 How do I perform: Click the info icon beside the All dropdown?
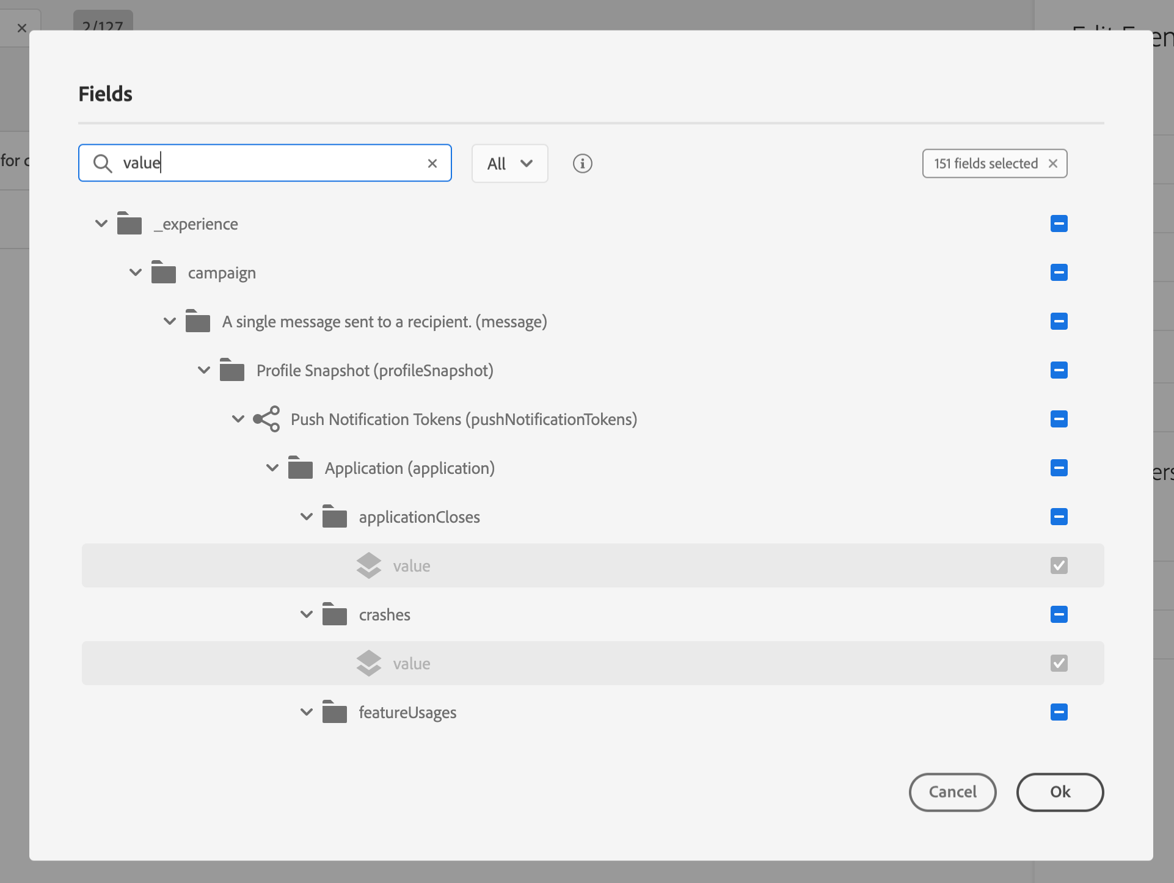582,164
